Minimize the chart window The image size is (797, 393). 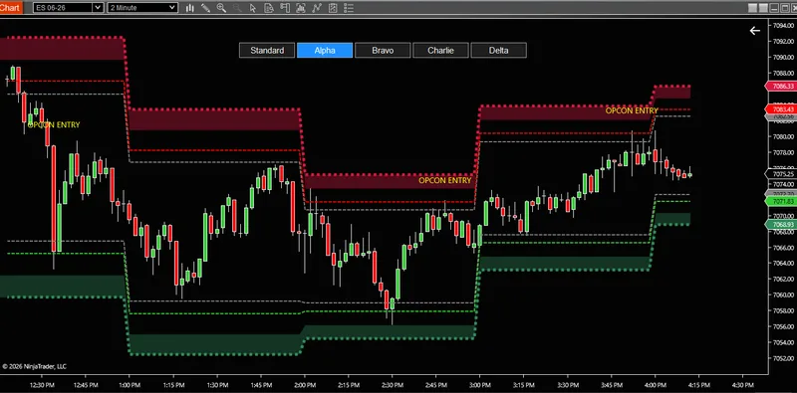coord(774,8)
